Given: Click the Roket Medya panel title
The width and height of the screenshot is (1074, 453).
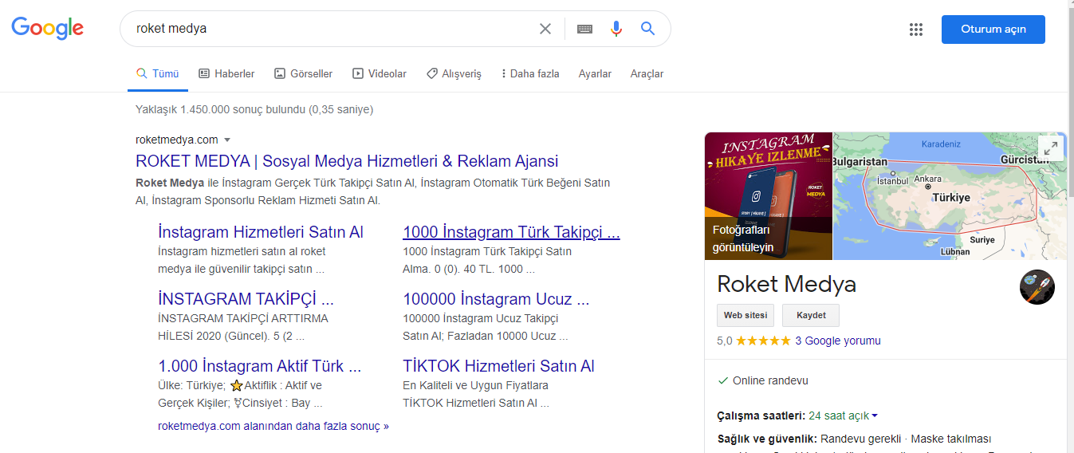Looking at the screenshot, I should pyautogui.click(x=786, y=284).
